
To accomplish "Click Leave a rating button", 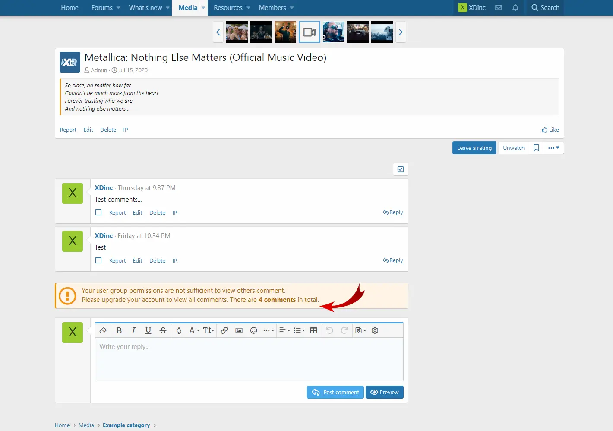I will point(474,148).
